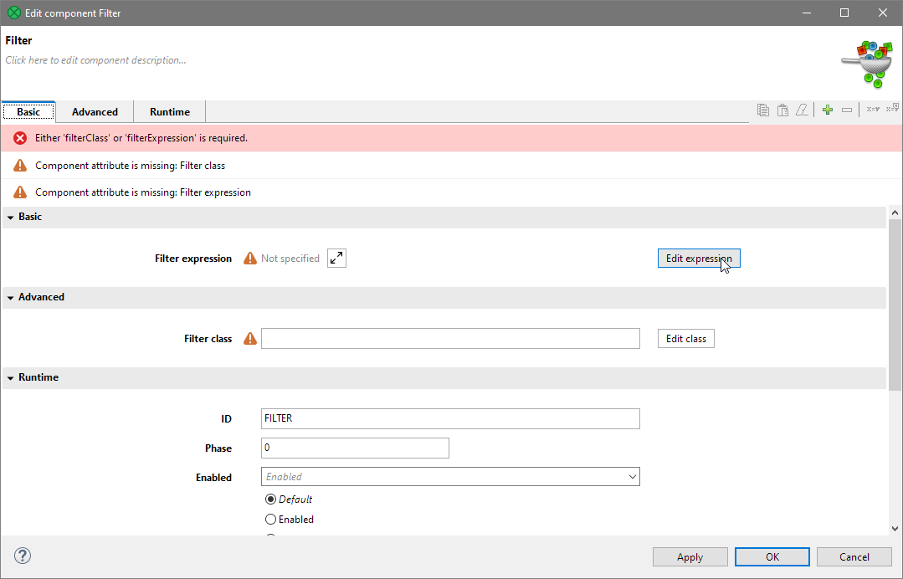Click the help question mark icon
903x579 pixels.
click(23, 556)
